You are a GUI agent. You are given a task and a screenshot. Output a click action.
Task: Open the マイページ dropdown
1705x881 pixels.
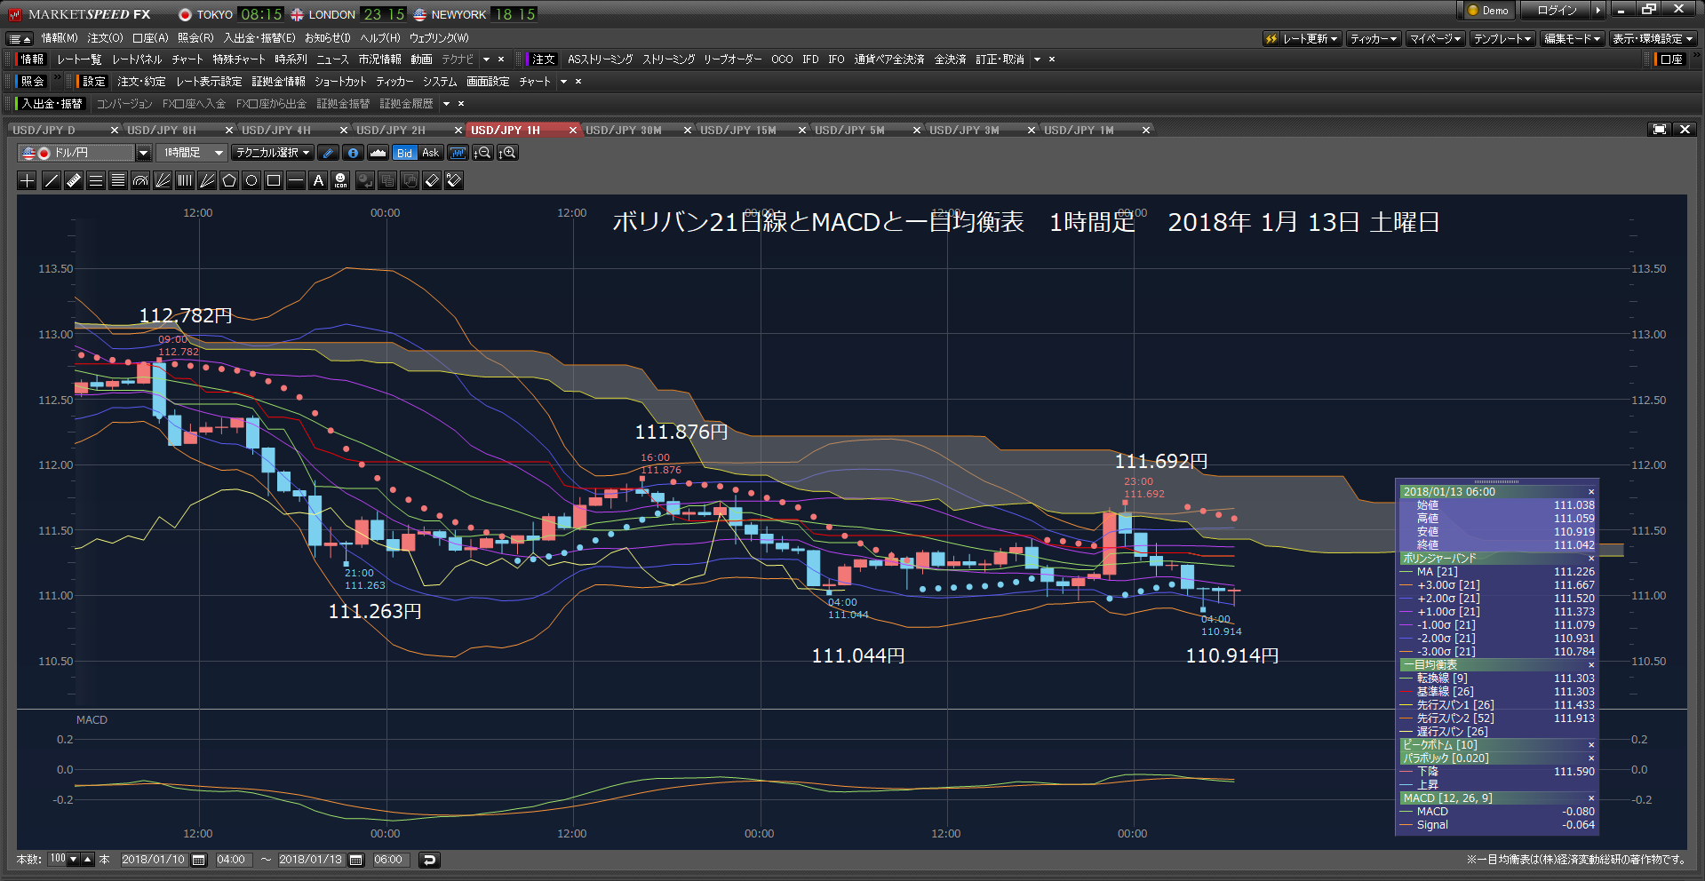1436,39
